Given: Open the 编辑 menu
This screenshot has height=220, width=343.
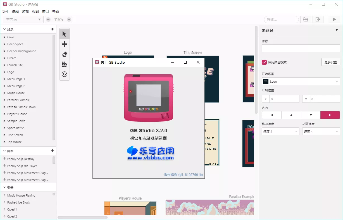Looking at the screenshot, I should [x=15, y=12].
